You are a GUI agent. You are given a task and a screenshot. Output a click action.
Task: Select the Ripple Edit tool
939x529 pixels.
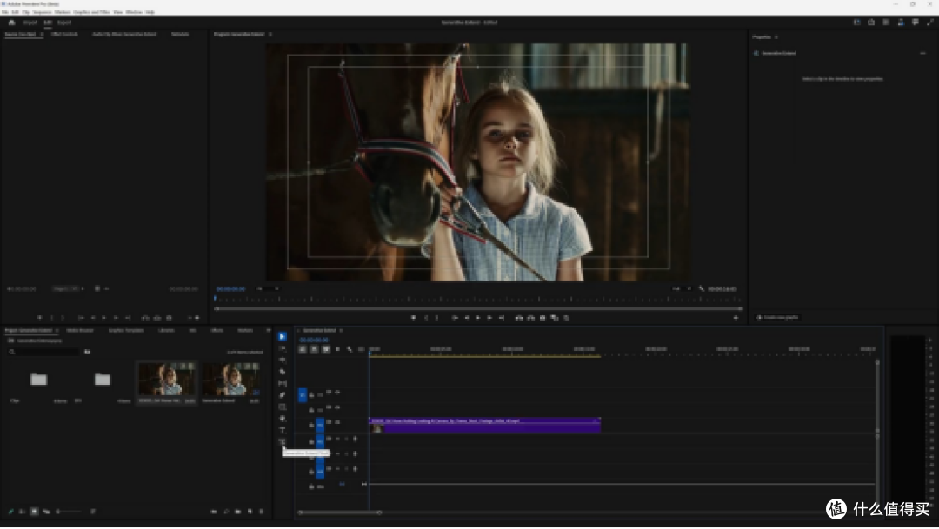point(282,360)
